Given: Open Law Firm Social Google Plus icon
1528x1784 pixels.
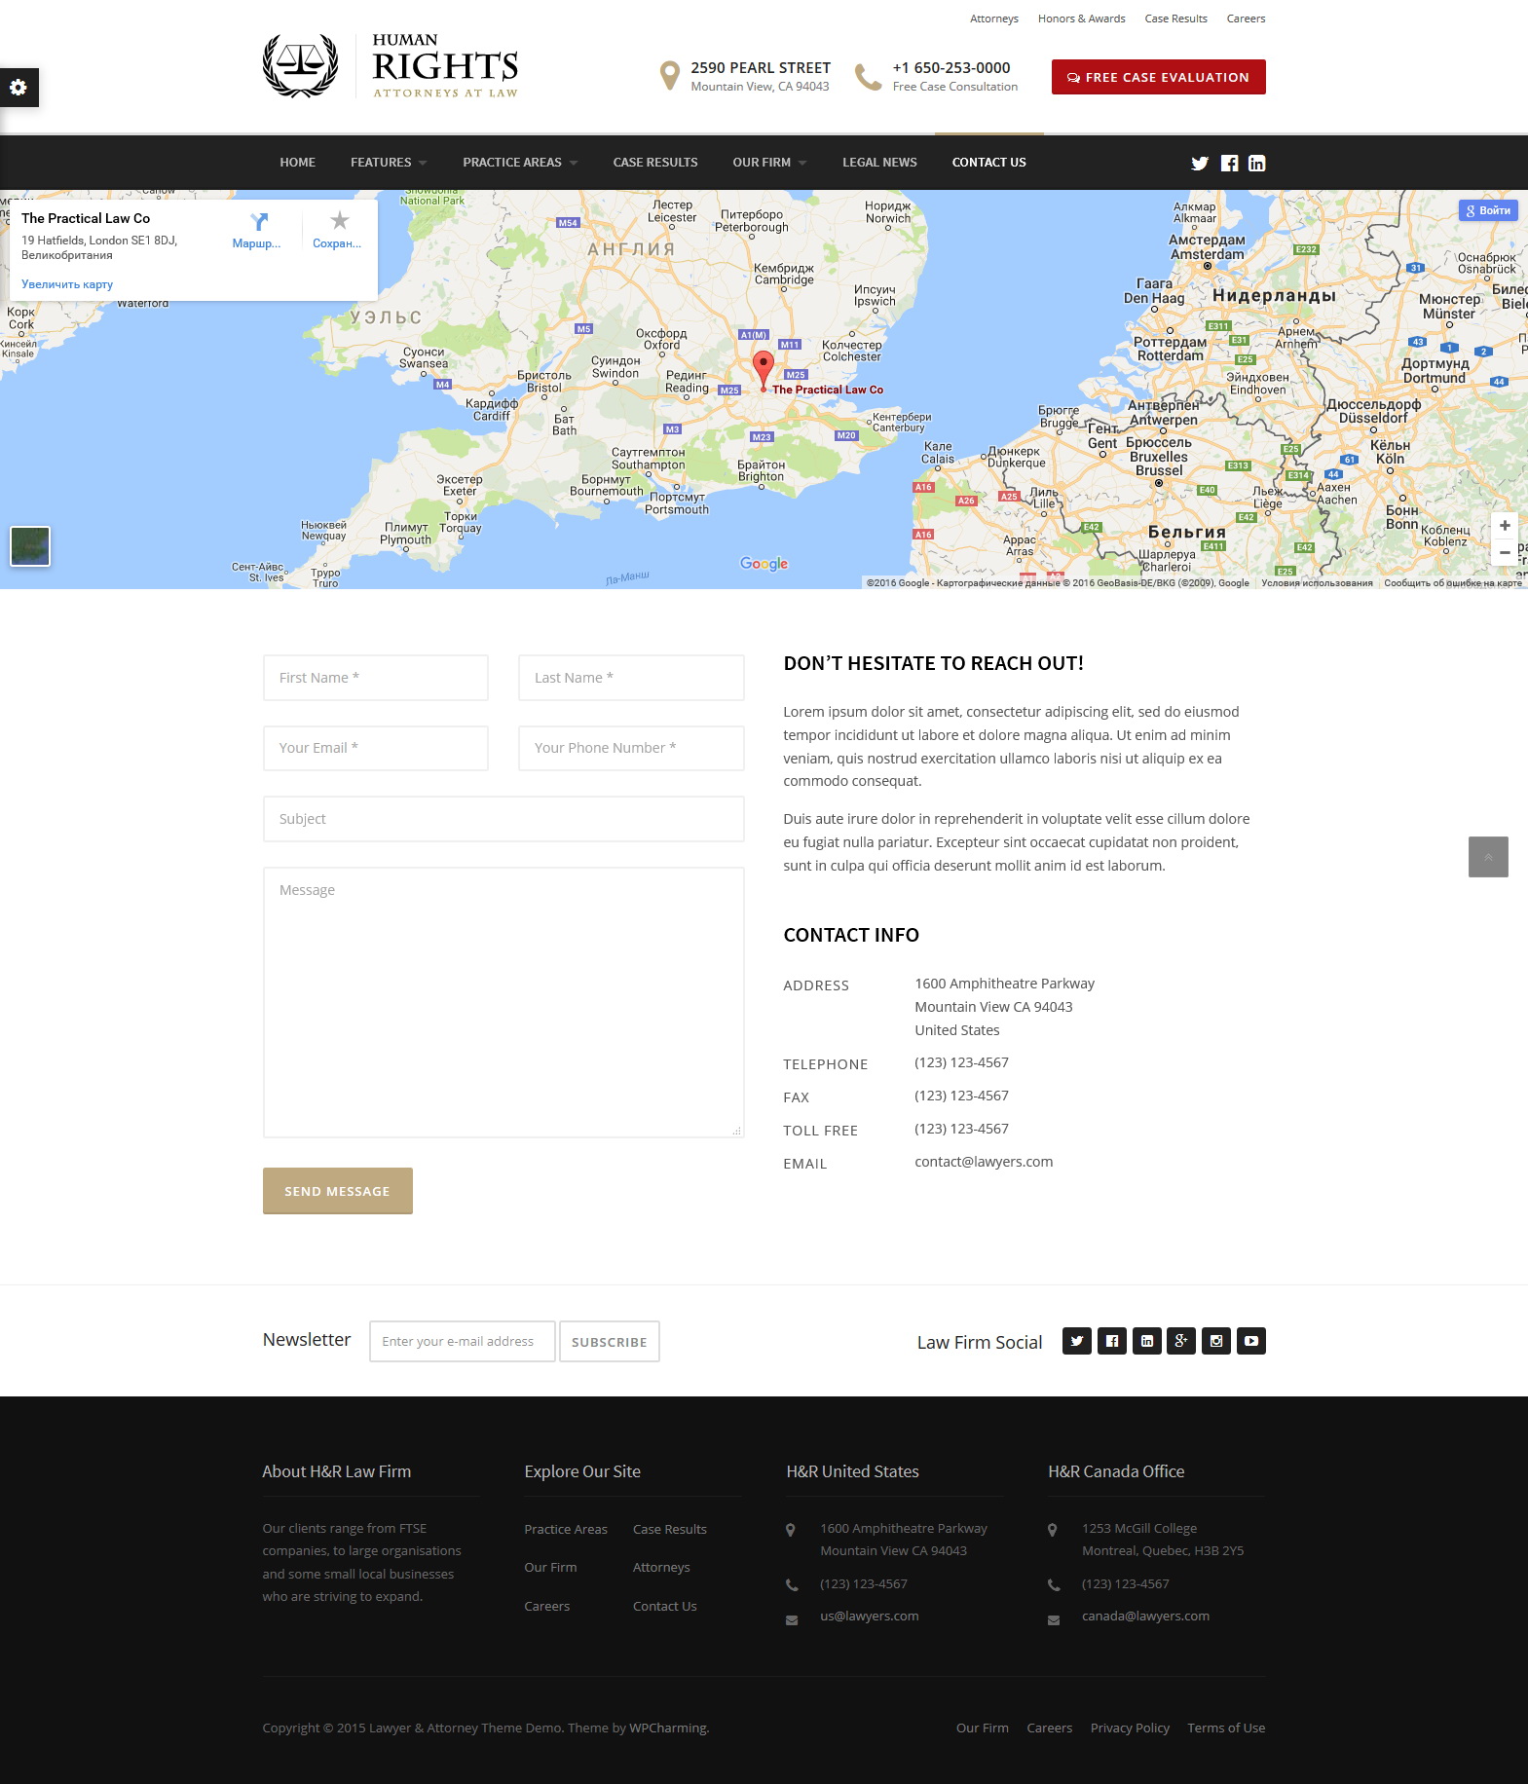Looking at the screenshot, I should [1181, 1341].
